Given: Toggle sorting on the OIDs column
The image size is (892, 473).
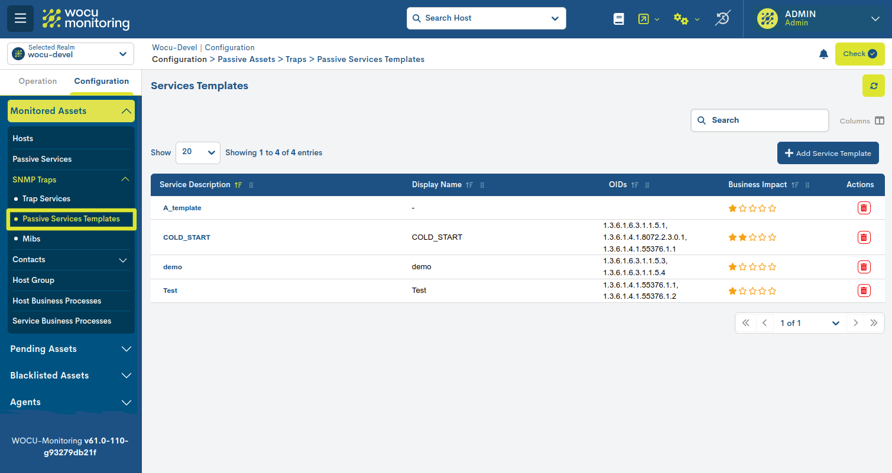Looking at the screenshot, I should coord(634,184).
